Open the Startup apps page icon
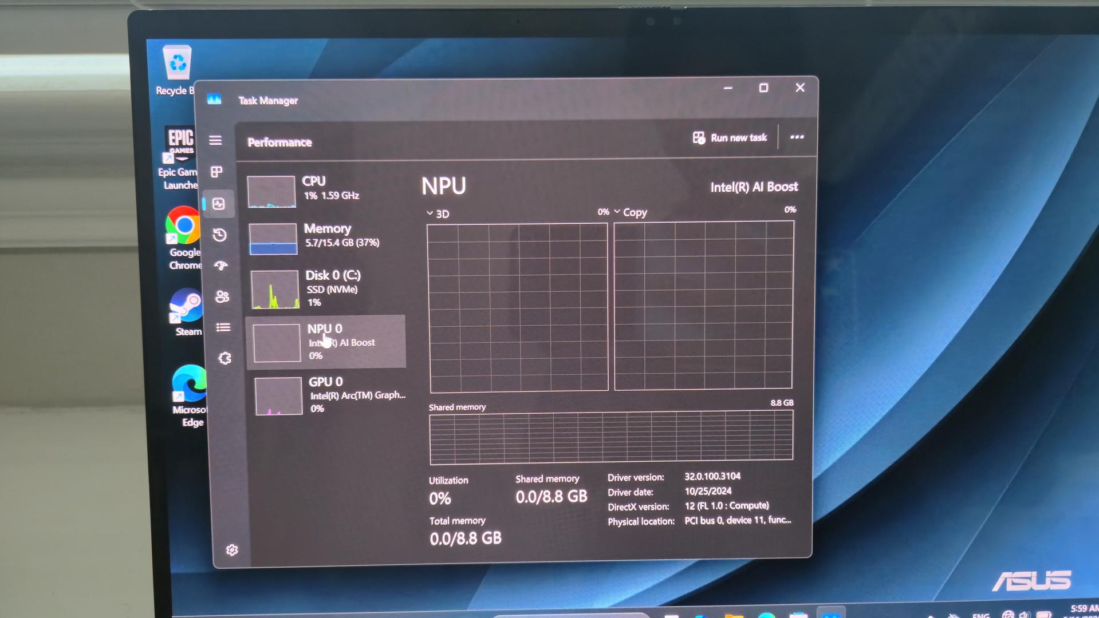Viewport: 1099px width, 618px height. 221,266
